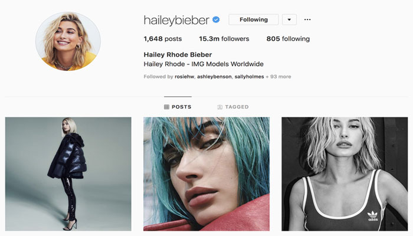Visit sallyholmes' profile link
This screenshot has height=236, width=413.
249,77
